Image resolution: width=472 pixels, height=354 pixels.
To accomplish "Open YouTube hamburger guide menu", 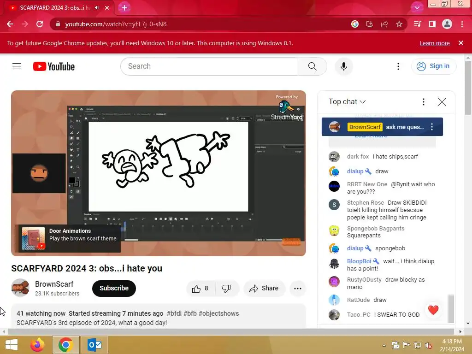I will point(17,66).
